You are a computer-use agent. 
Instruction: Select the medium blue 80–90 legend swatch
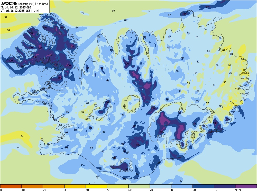[x=182, y=186]
